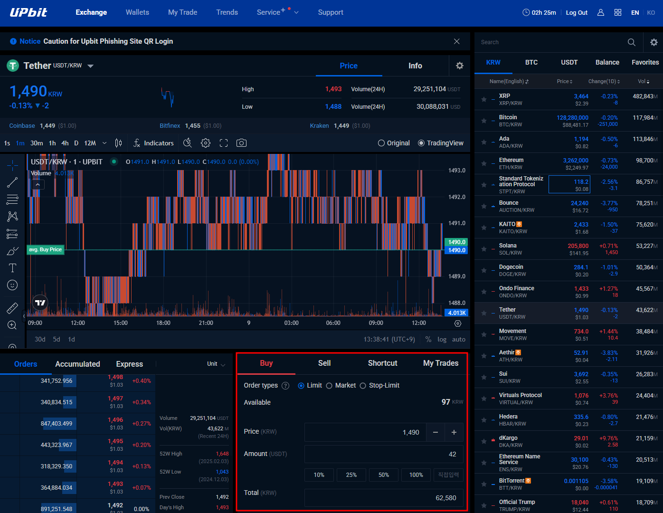
Task: Select the text annotation tool
Action: click(x=12, y=268)
